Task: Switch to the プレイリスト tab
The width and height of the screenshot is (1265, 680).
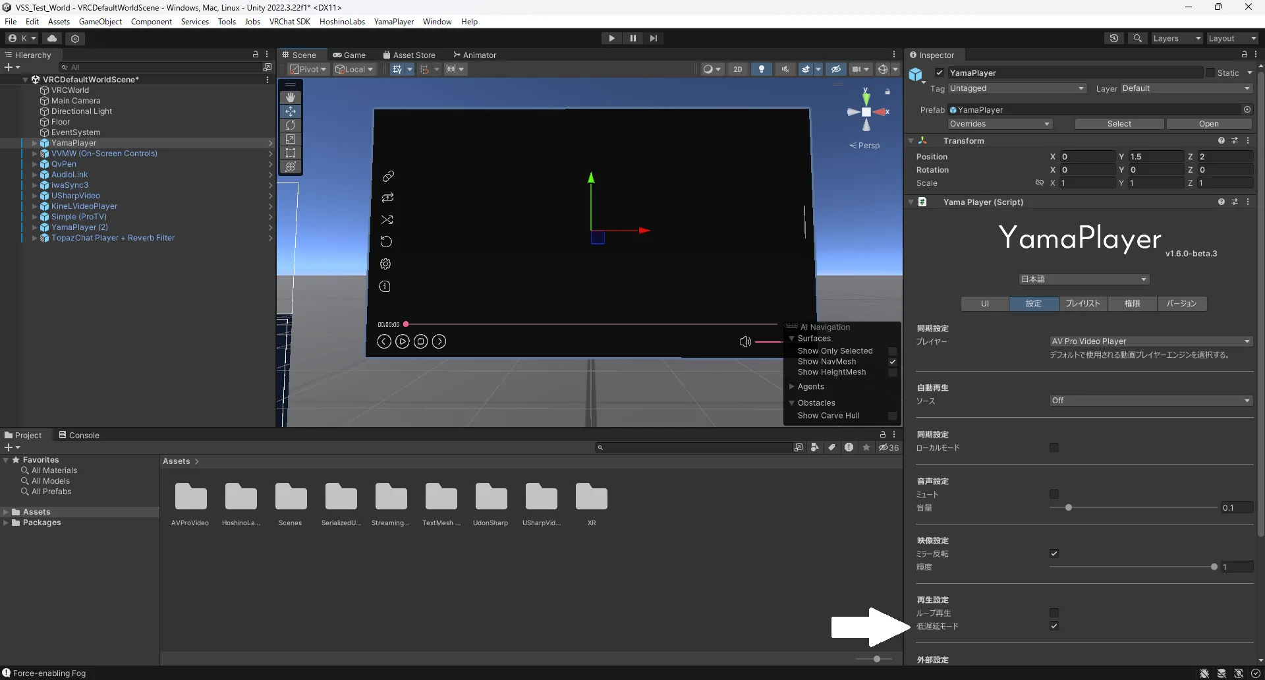Action: tap(1083, 304)
